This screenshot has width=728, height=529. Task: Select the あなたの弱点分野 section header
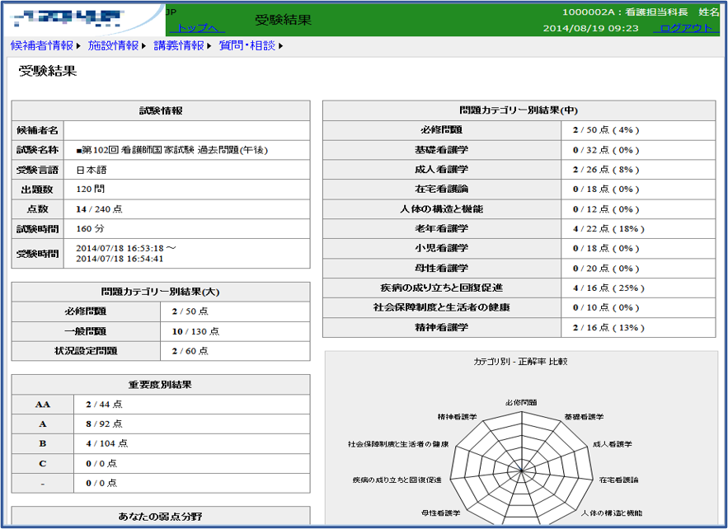[x=161, y=516]
